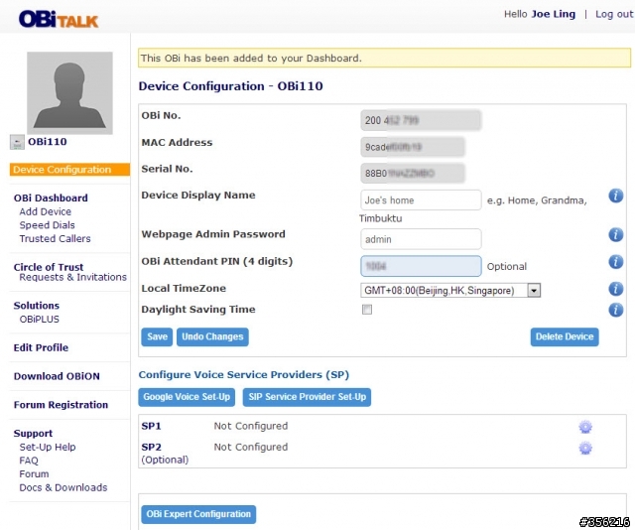Open SP1 settings gear icon

click(585, 427)
